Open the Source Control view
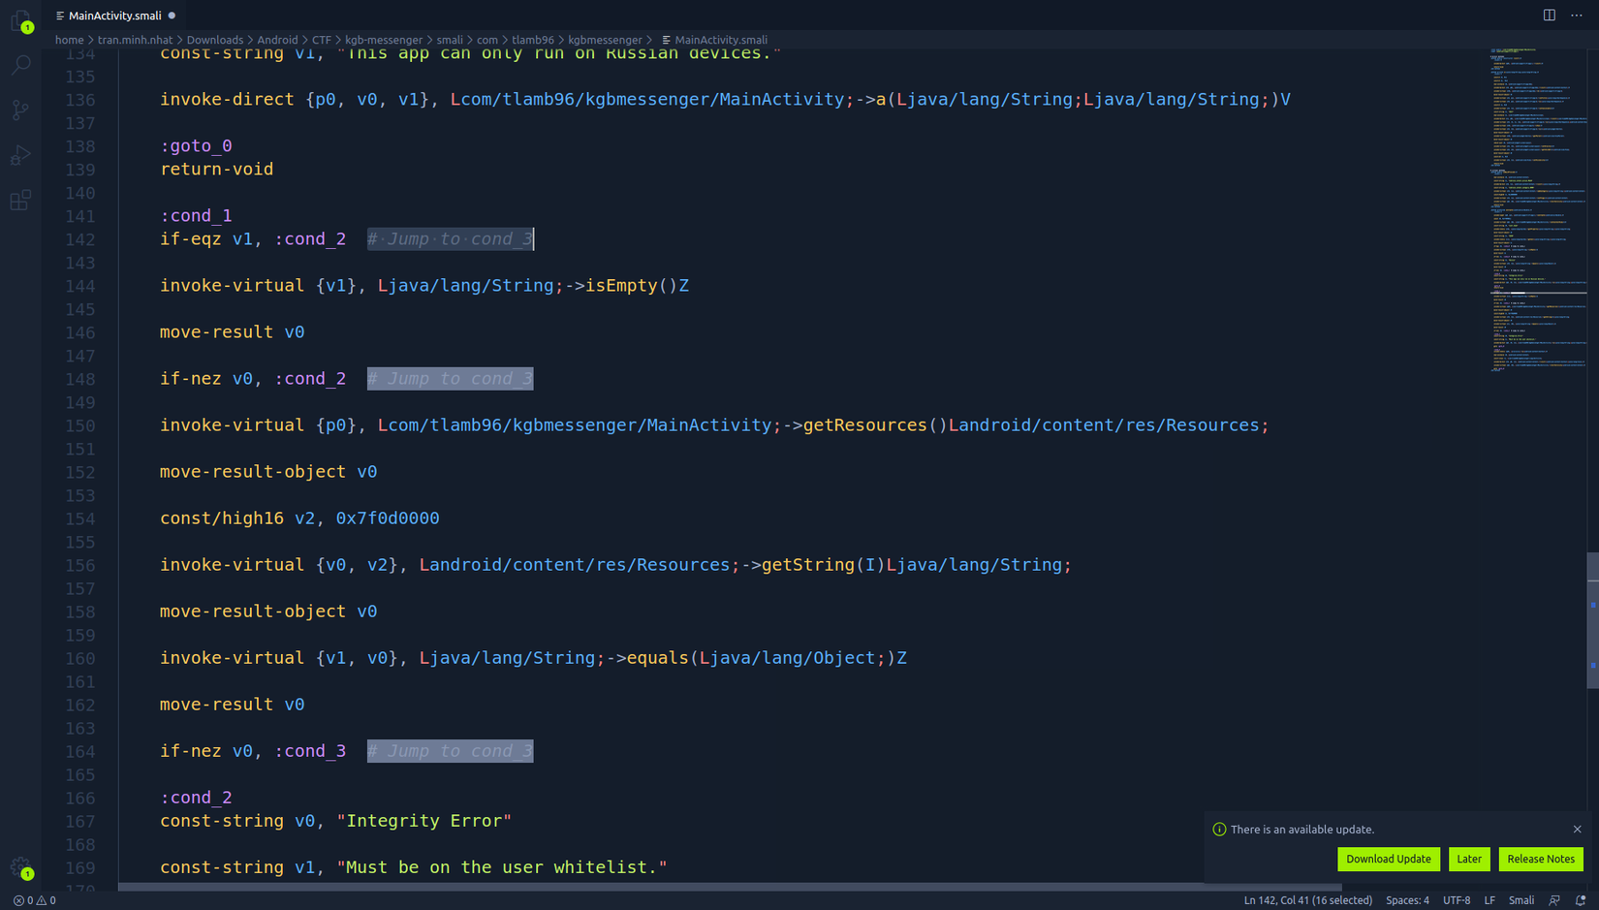The width and height of the screenshot is (1599, 910). point(20,110)
